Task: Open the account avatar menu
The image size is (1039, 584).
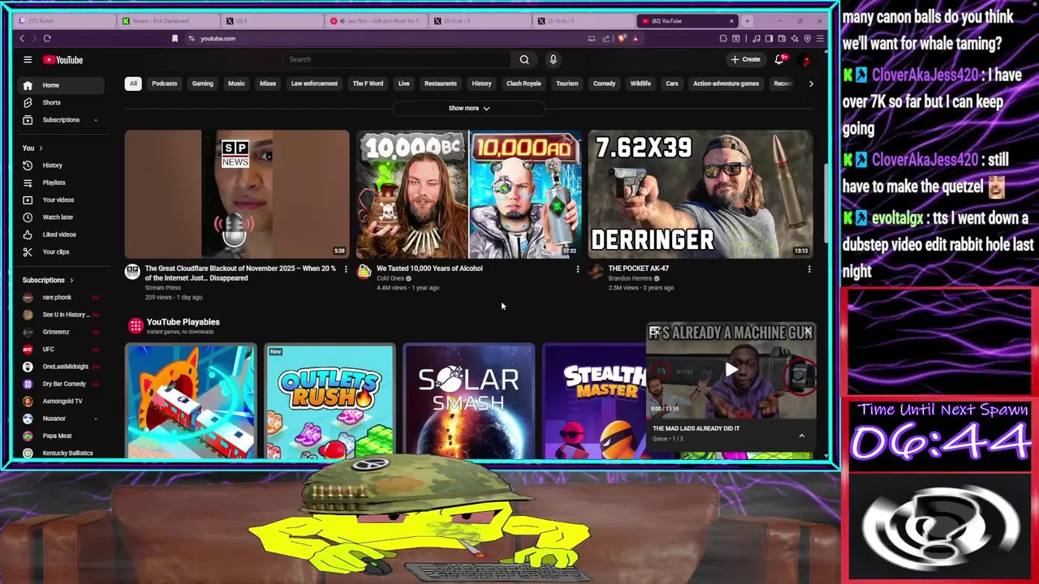Action: (x=805, y=59)
